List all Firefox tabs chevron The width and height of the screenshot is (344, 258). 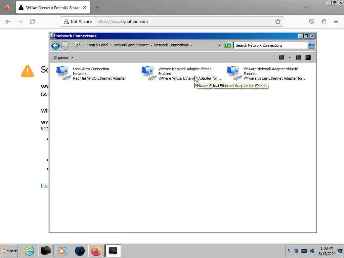(306, 7)
